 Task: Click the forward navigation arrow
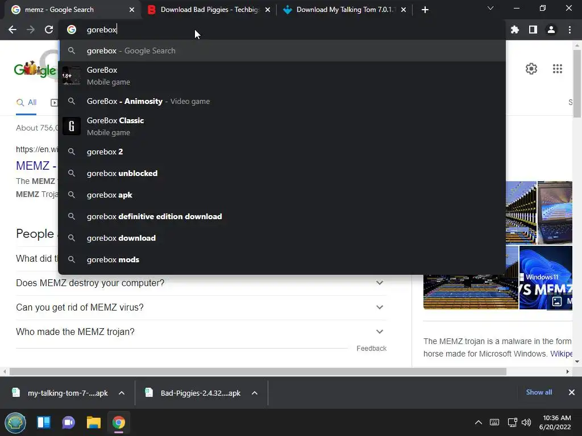[x=31, y=30]
